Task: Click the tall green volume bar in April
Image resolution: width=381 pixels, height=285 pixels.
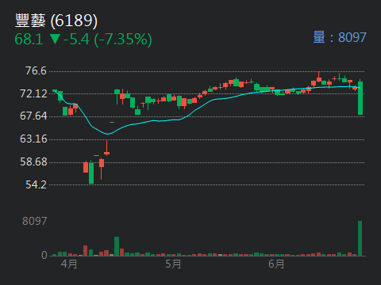Action: pos(117,246)
